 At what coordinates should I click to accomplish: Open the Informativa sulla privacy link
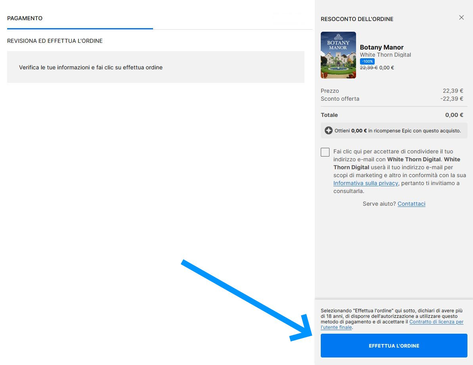366,183
